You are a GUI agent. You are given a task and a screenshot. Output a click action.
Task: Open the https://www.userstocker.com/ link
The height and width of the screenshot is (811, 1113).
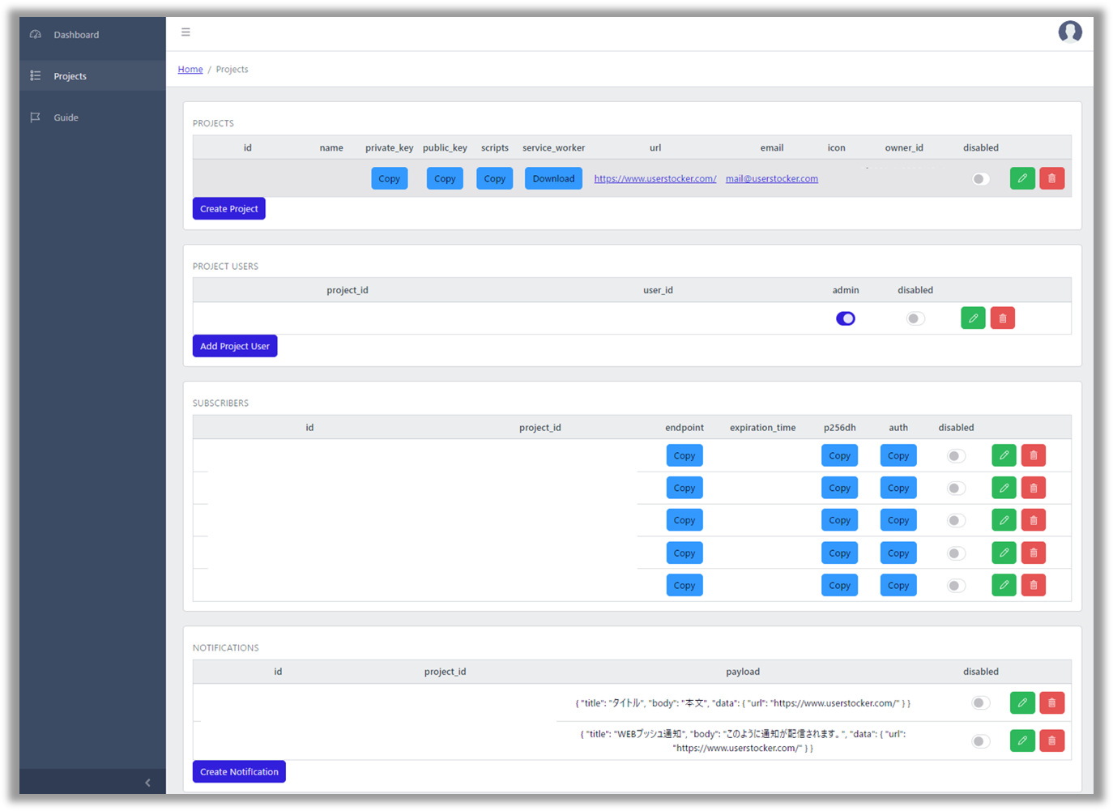(655, 179)
